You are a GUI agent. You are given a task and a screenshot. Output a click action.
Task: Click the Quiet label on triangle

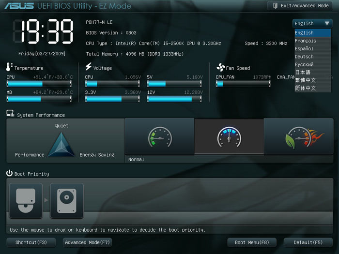(x=62, y=126)
